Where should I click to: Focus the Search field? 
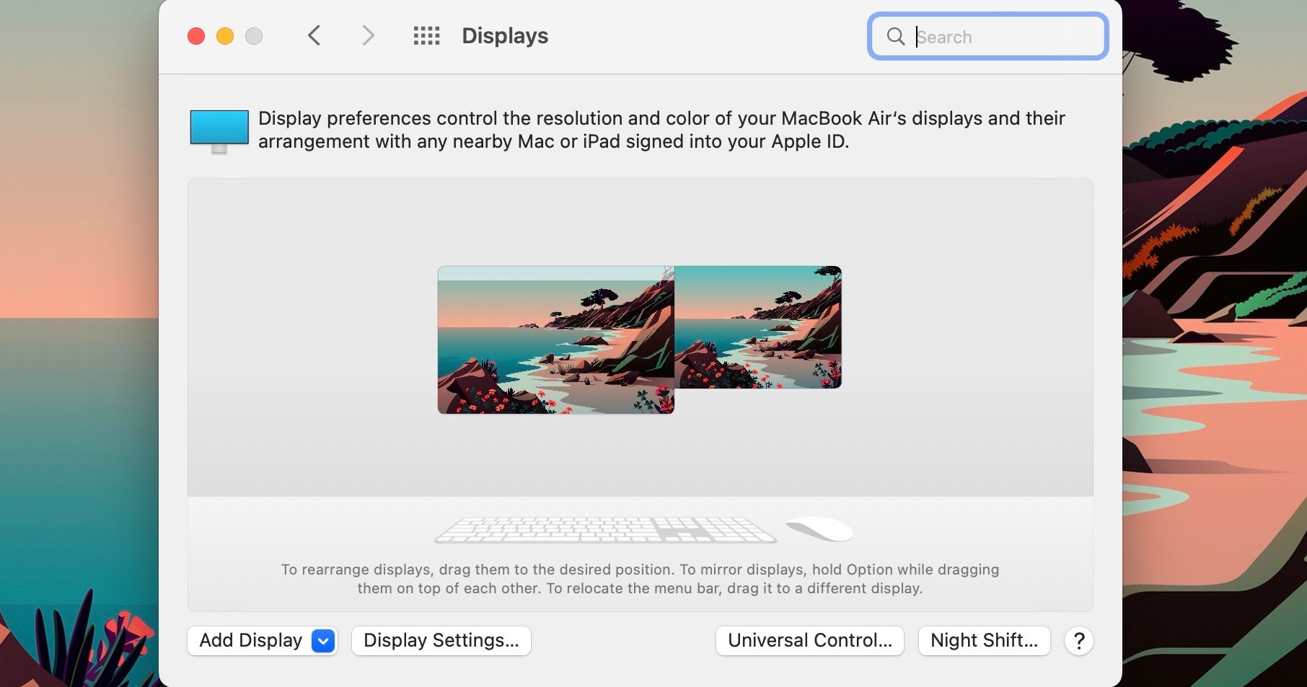(x=987, y=36)
